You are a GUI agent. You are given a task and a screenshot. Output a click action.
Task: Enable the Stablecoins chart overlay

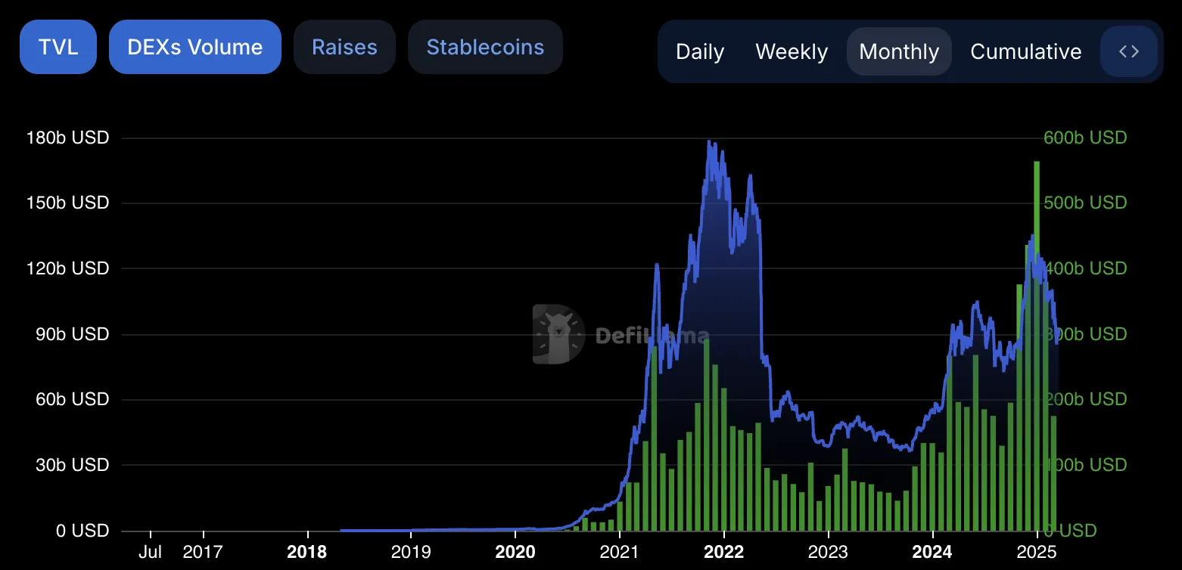click(485, 47)
